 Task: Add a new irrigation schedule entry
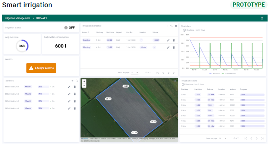click(167, 26)
